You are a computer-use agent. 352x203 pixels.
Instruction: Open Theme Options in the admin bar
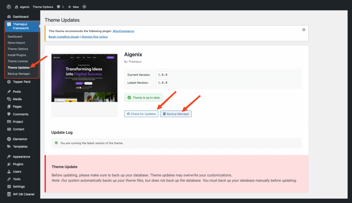click(42, 7)
